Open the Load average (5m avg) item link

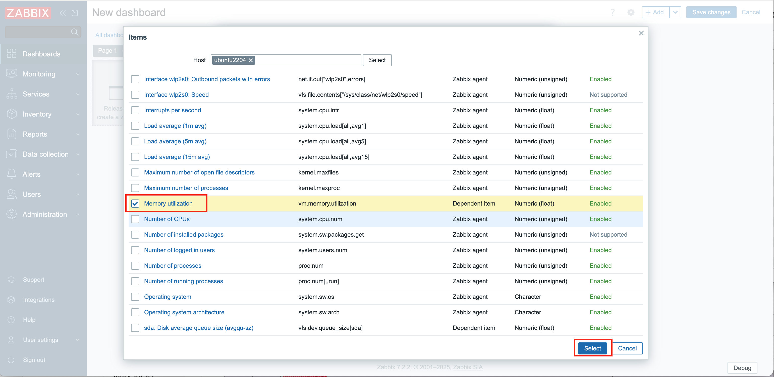pos(175,141)
